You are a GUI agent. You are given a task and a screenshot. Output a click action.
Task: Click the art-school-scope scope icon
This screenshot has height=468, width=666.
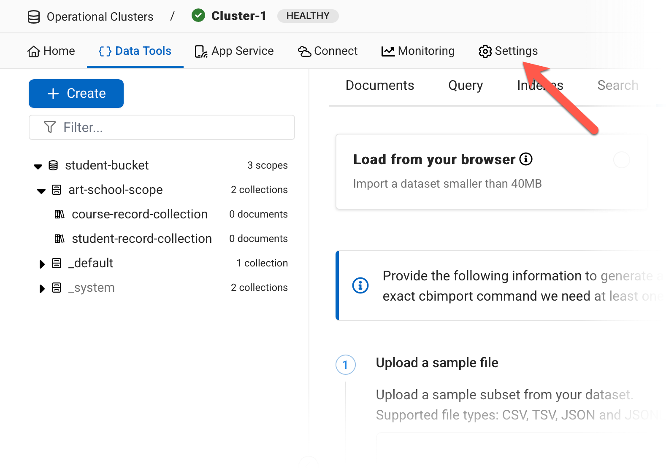pyautogui.click(x=57, y=190)
